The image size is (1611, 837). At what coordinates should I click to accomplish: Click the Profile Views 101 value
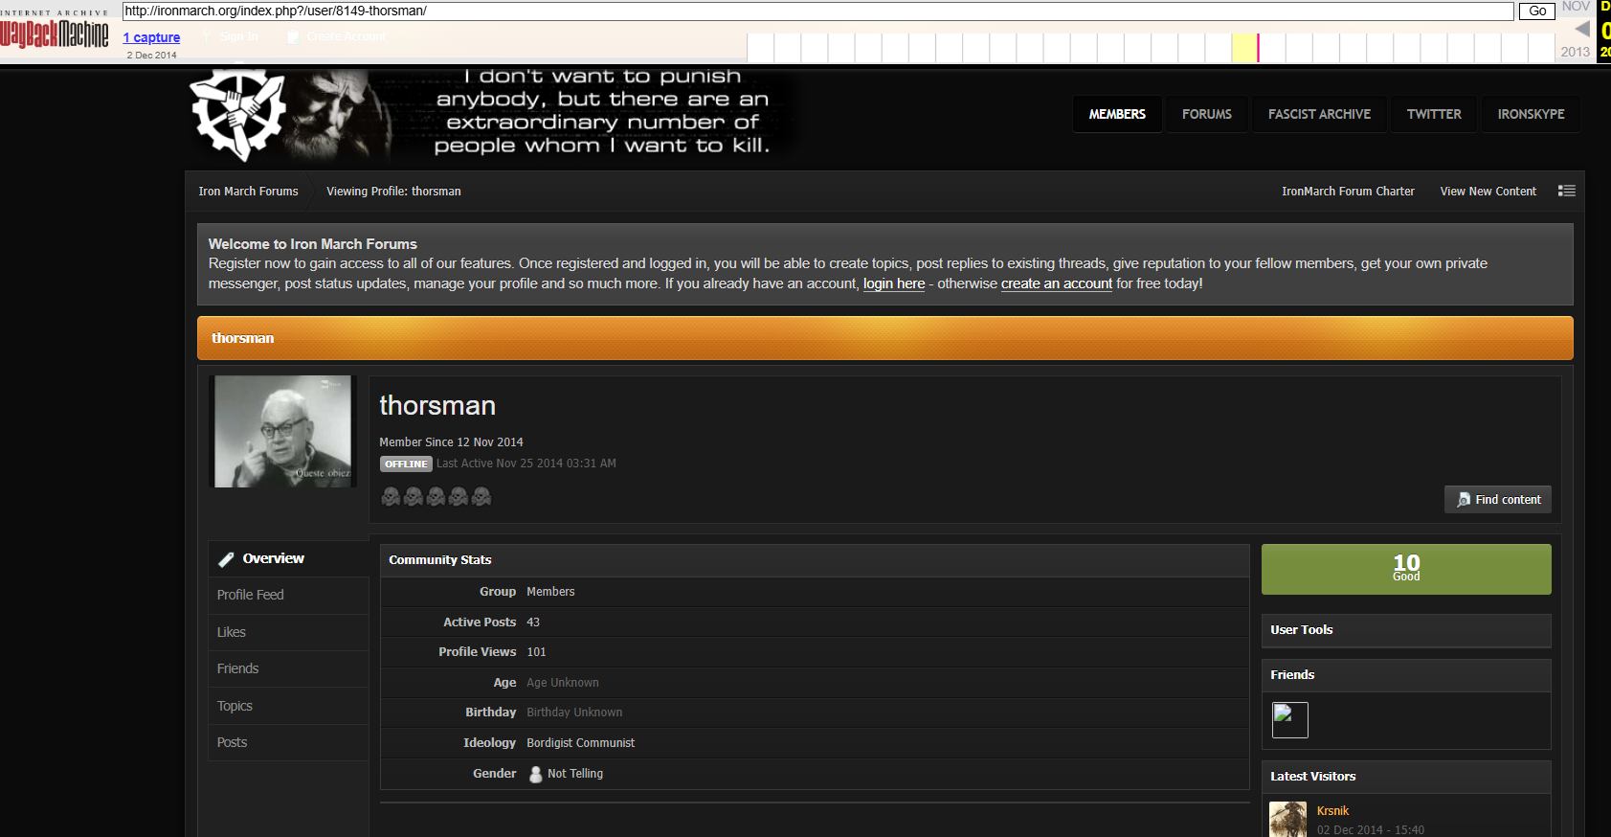[536, 652]
